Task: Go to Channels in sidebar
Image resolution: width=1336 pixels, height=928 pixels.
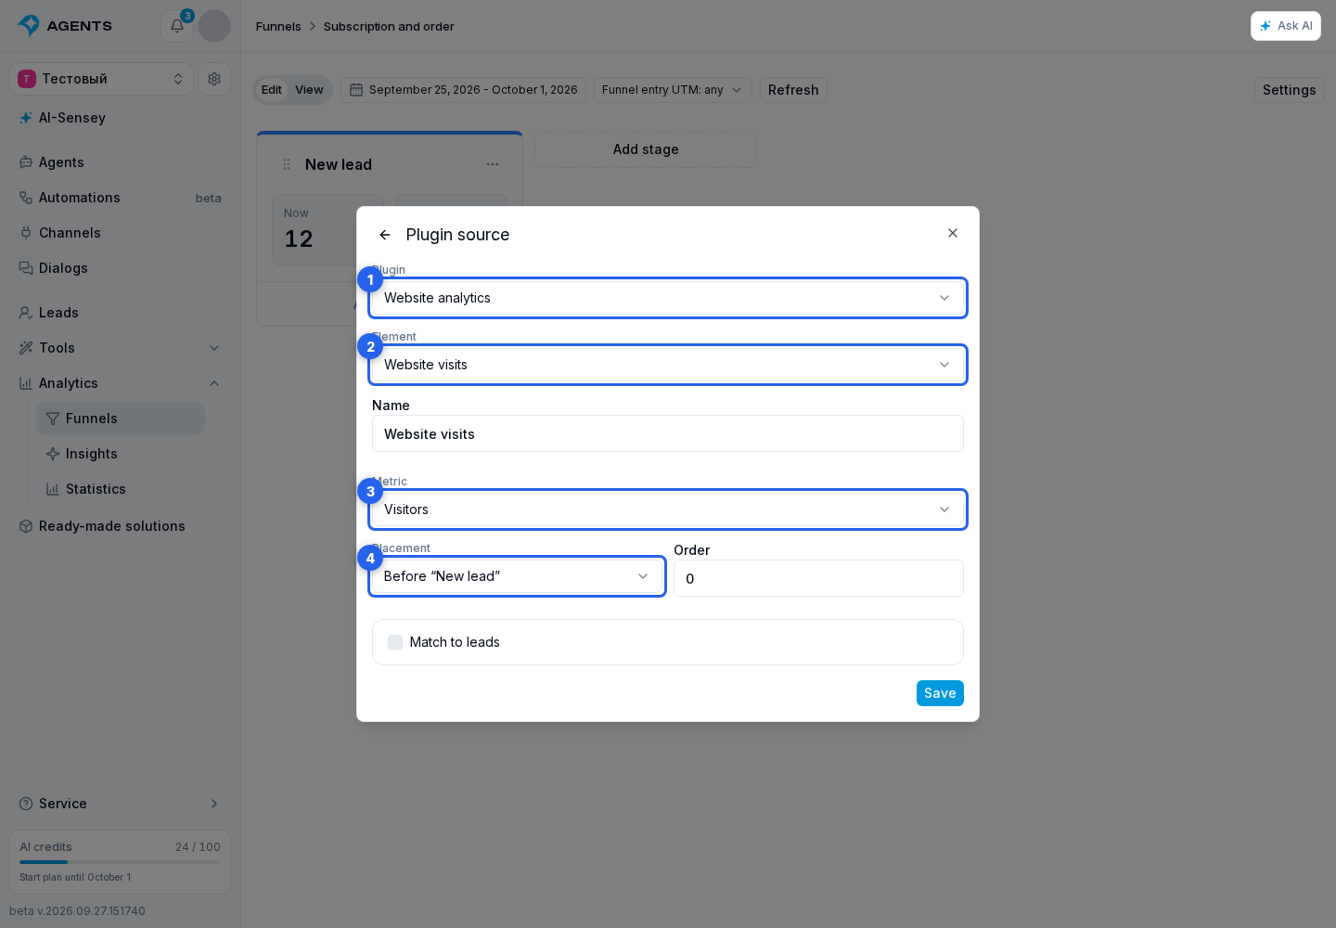Action: coord(121,233)
